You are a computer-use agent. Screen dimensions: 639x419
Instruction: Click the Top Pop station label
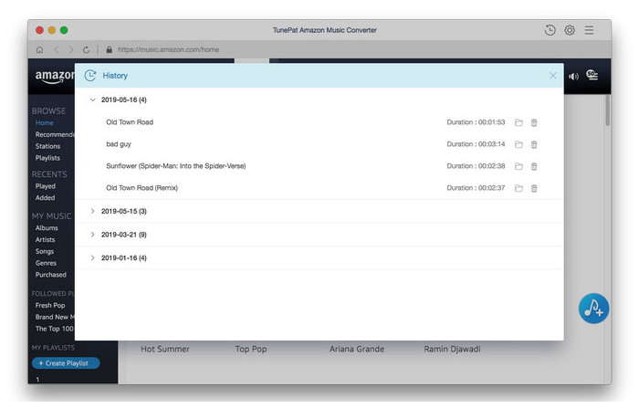tap(251, 350)
